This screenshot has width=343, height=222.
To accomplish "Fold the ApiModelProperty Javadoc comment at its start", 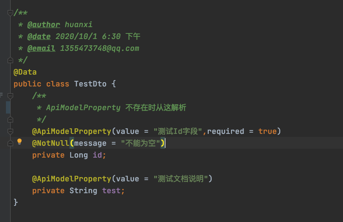I will coord(10,96).
